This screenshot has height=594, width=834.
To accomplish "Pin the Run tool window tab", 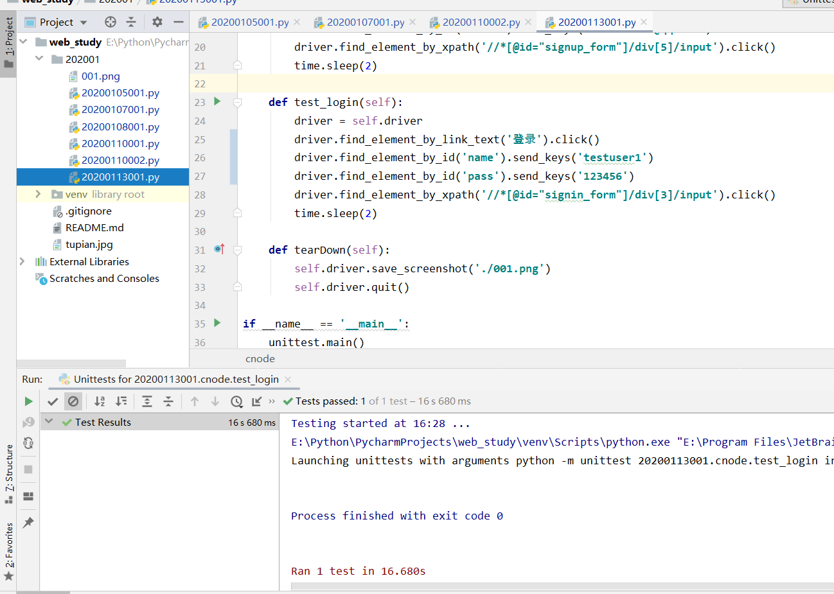I will 28,522.
